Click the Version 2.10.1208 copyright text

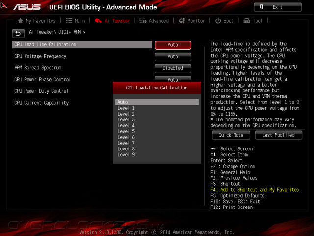[157, 232]
